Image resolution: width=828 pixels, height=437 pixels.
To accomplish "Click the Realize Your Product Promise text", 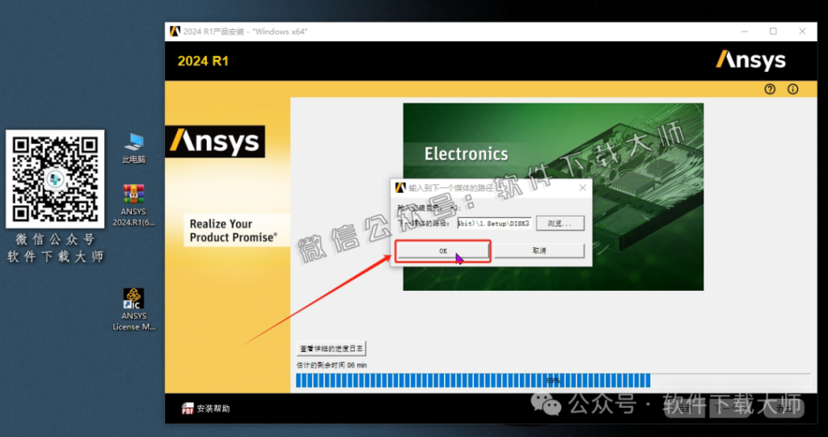I will tap(233, 231).
